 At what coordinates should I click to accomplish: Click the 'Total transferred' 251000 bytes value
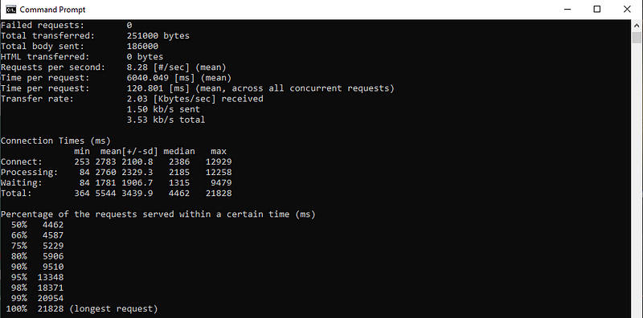[x=158, y=35]
